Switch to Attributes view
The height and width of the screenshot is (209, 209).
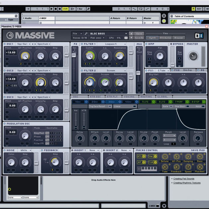click(165, 38)
